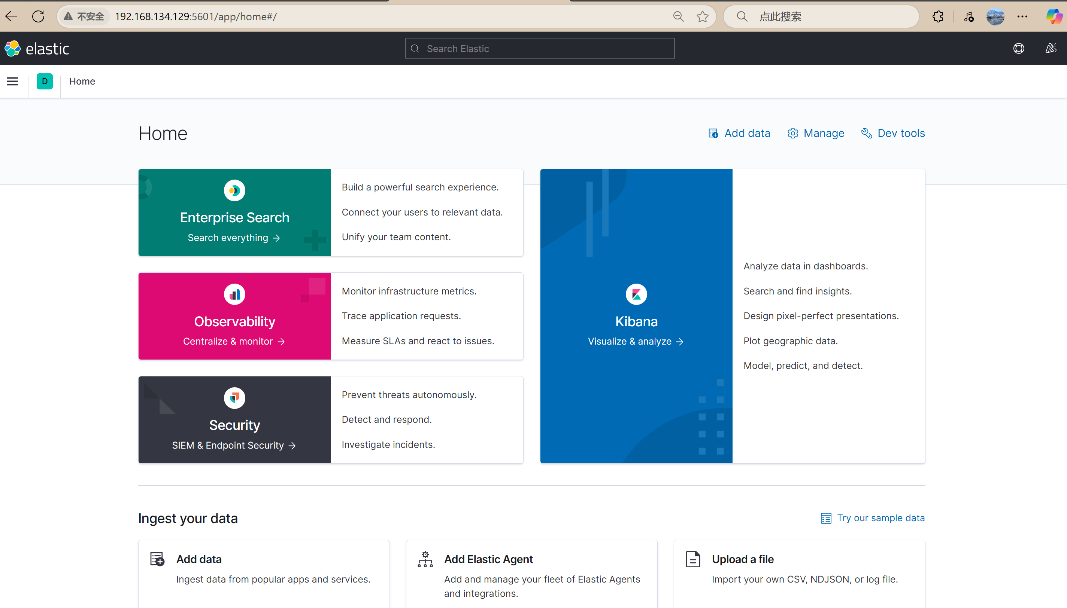The height and width of the screenshot is (608, 1067).
Task: Click the Enterprise Search round logo icon
Action: point(234,190)
